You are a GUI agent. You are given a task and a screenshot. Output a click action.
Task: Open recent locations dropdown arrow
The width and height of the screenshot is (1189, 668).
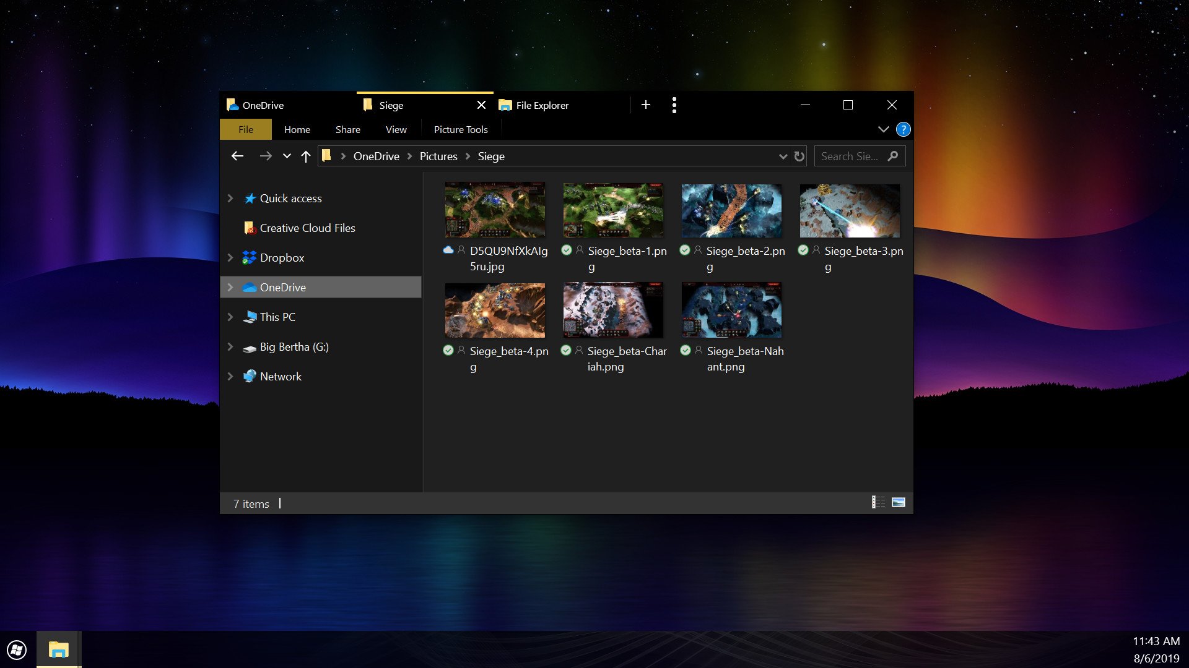287,156
